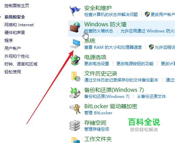
Task: Click the BitLocker drive lock icon
Action: click(75, 109)
